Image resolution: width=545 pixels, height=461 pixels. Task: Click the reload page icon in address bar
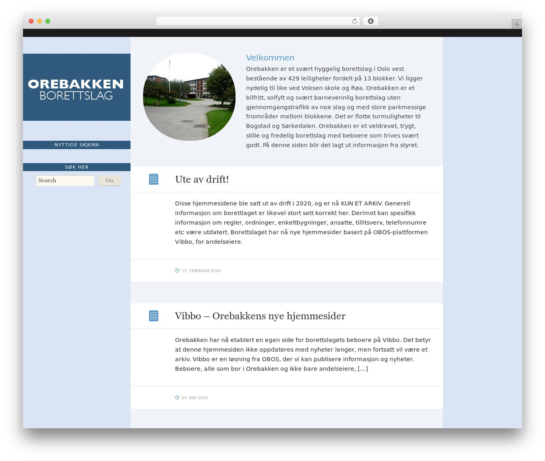(354, 21)
